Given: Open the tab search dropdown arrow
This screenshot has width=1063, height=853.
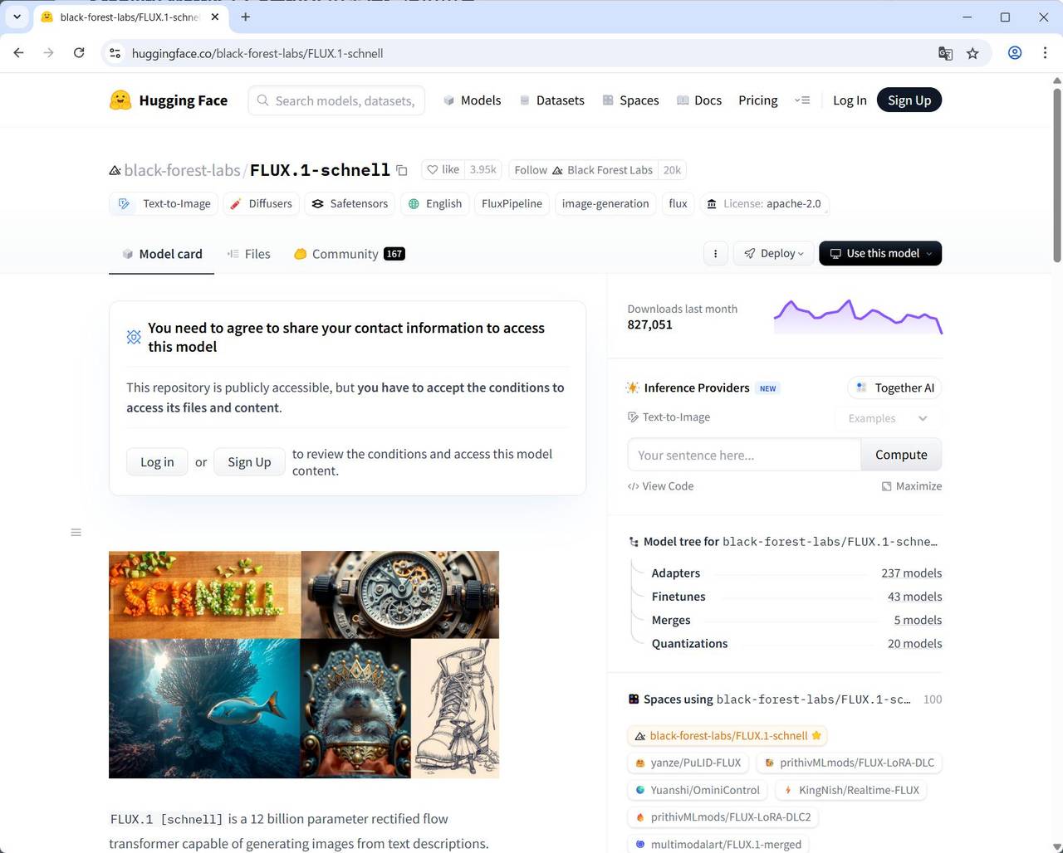Looking at the screenshot, I should pyautogui.click(x=17, y=17).
